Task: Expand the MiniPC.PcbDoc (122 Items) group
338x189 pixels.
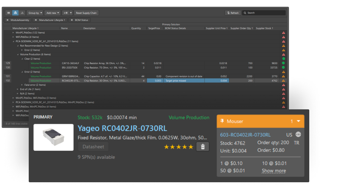Action: pyautogui.click(x=14, y=33)
